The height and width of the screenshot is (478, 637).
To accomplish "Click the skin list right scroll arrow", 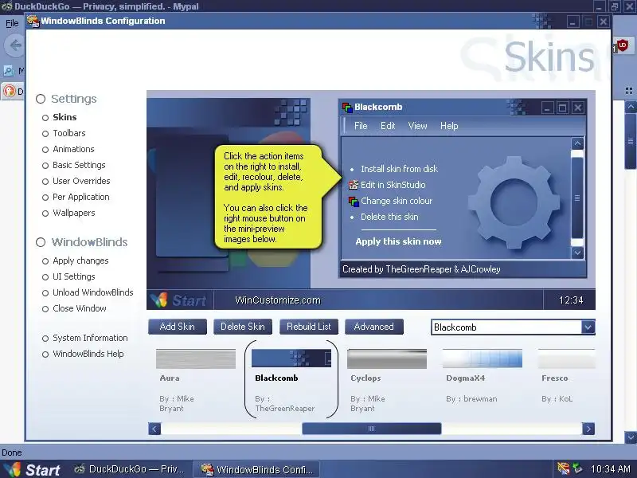I will click(588, 429).
